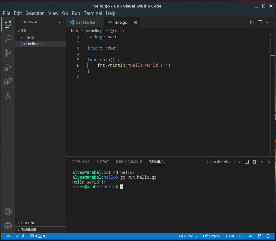The image size is (276, 241).
Task: Select hello.go file in Explorer tree
Action: point(41,44)
